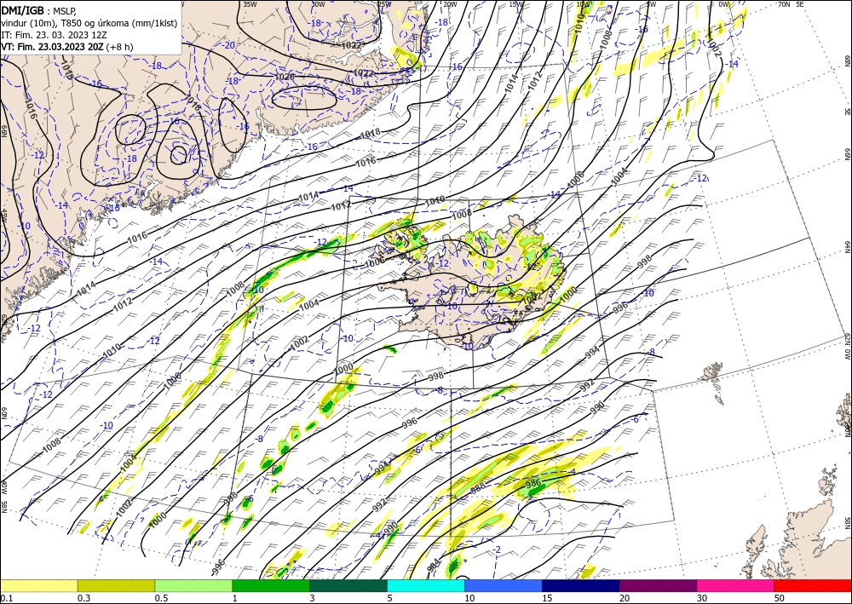
Task: Click the olive 0.3–0.5 mm legend swatch
Action: [116, 586]
